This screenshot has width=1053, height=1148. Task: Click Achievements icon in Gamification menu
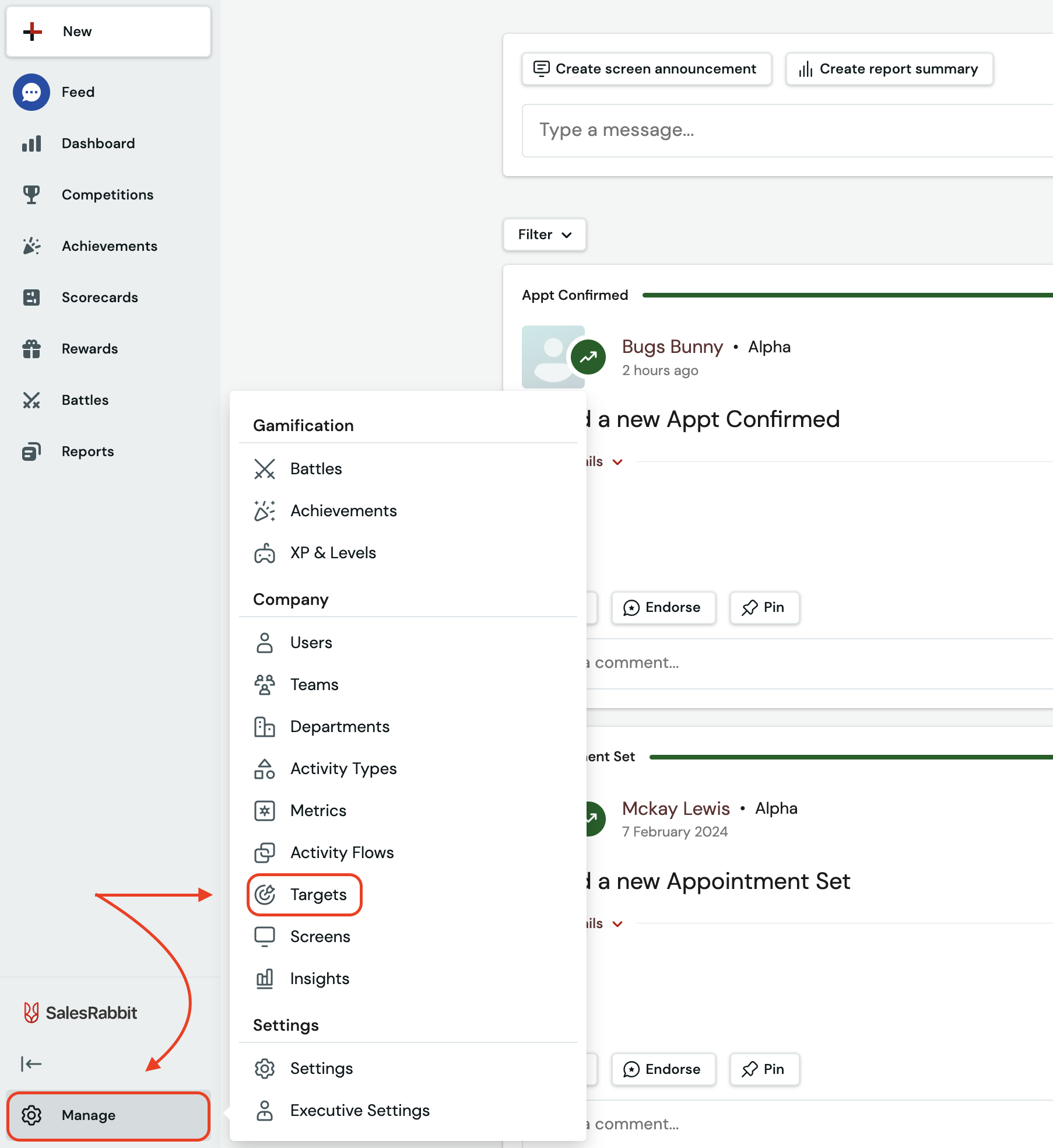coord(265,511)
